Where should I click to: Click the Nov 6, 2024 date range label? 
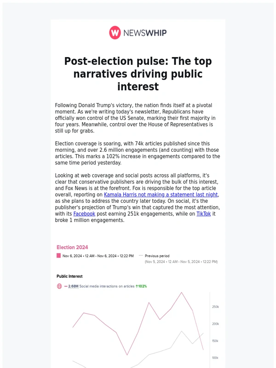point(98,256)
